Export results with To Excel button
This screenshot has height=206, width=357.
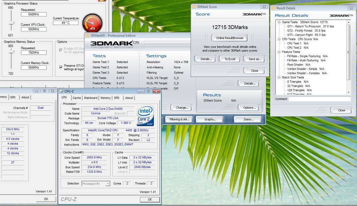(230, 59)
